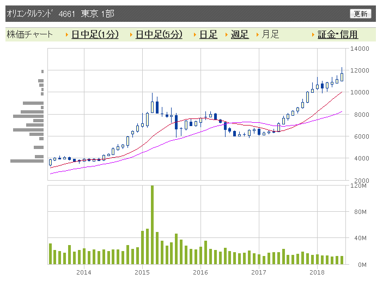Image resolution: width=383 pixels, height=286 pixels.
Task: Switch to the 日足 daily chart
Action: point(208,34)
